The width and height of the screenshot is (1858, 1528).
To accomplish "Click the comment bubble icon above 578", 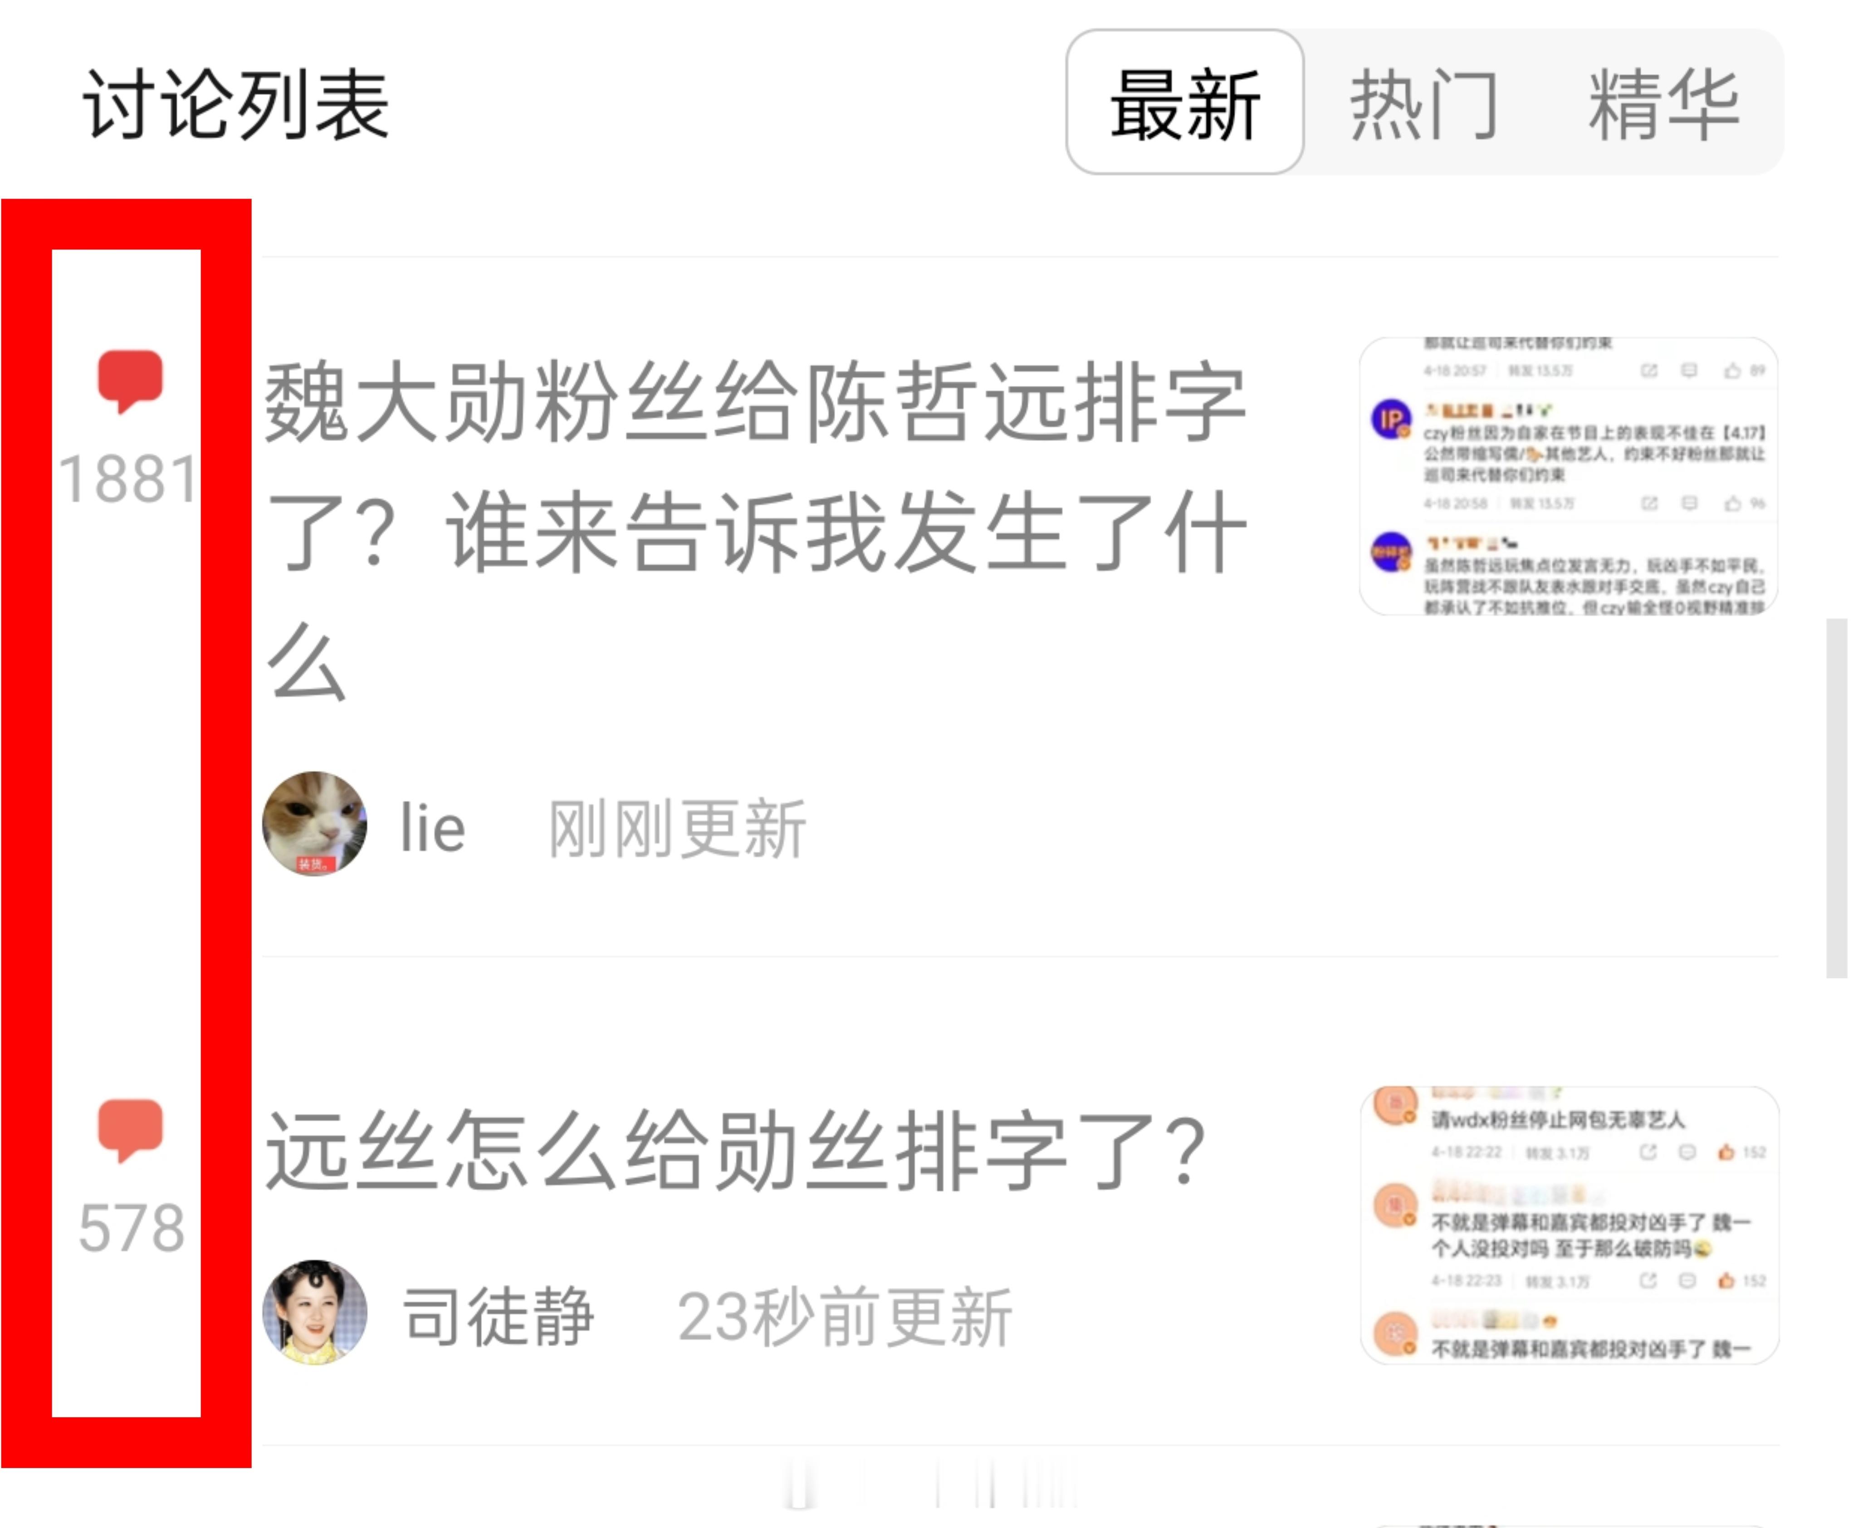I will (x=129, y=1130).
